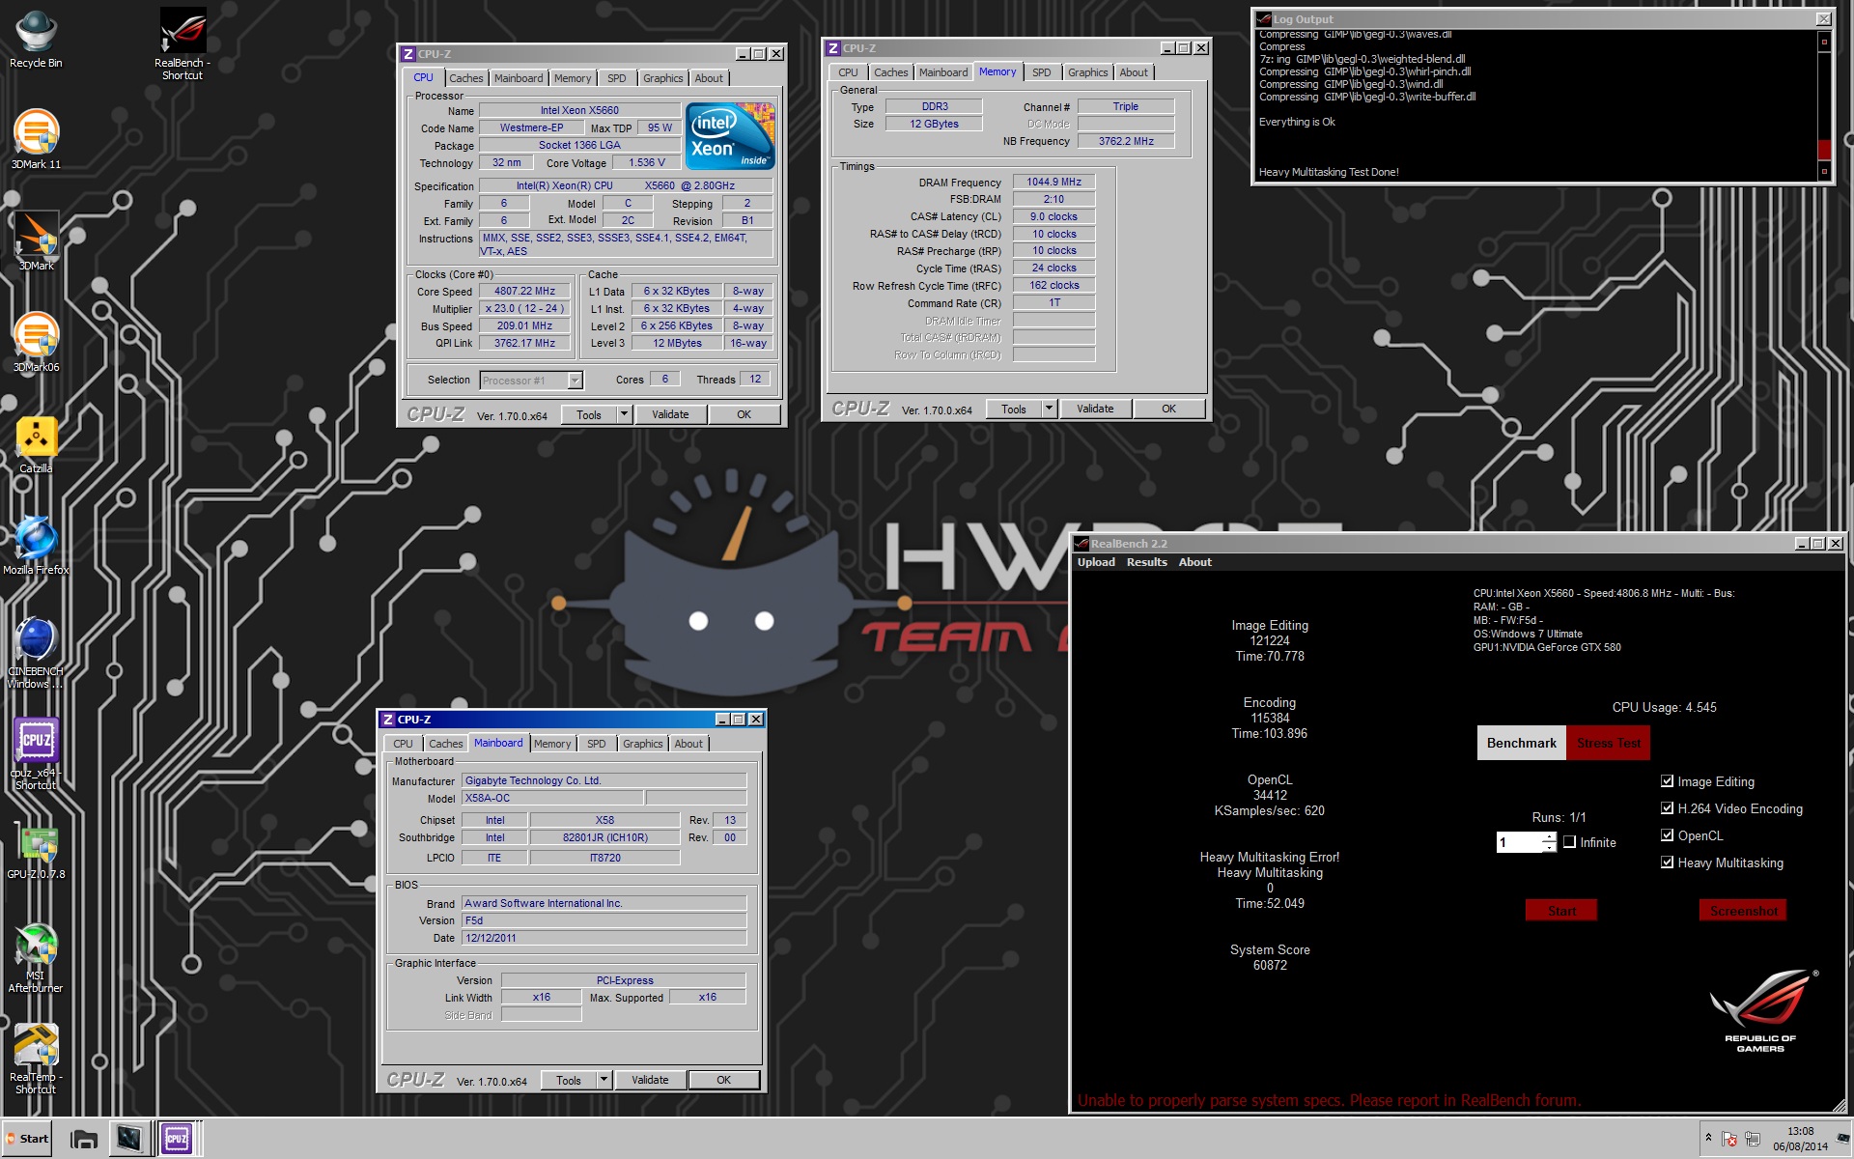Select the Benchmark button in RealBench
1854x1159 pixels.
1521,743
